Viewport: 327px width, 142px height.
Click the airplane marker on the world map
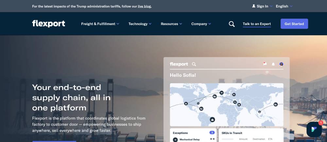(x=222, y=92)
